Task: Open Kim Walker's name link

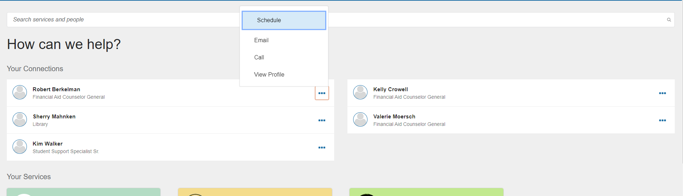Action: (48, 144)
